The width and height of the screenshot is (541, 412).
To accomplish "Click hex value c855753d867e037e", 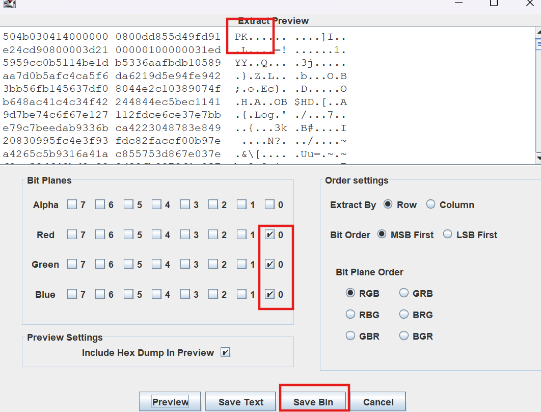I will (168, 153).
